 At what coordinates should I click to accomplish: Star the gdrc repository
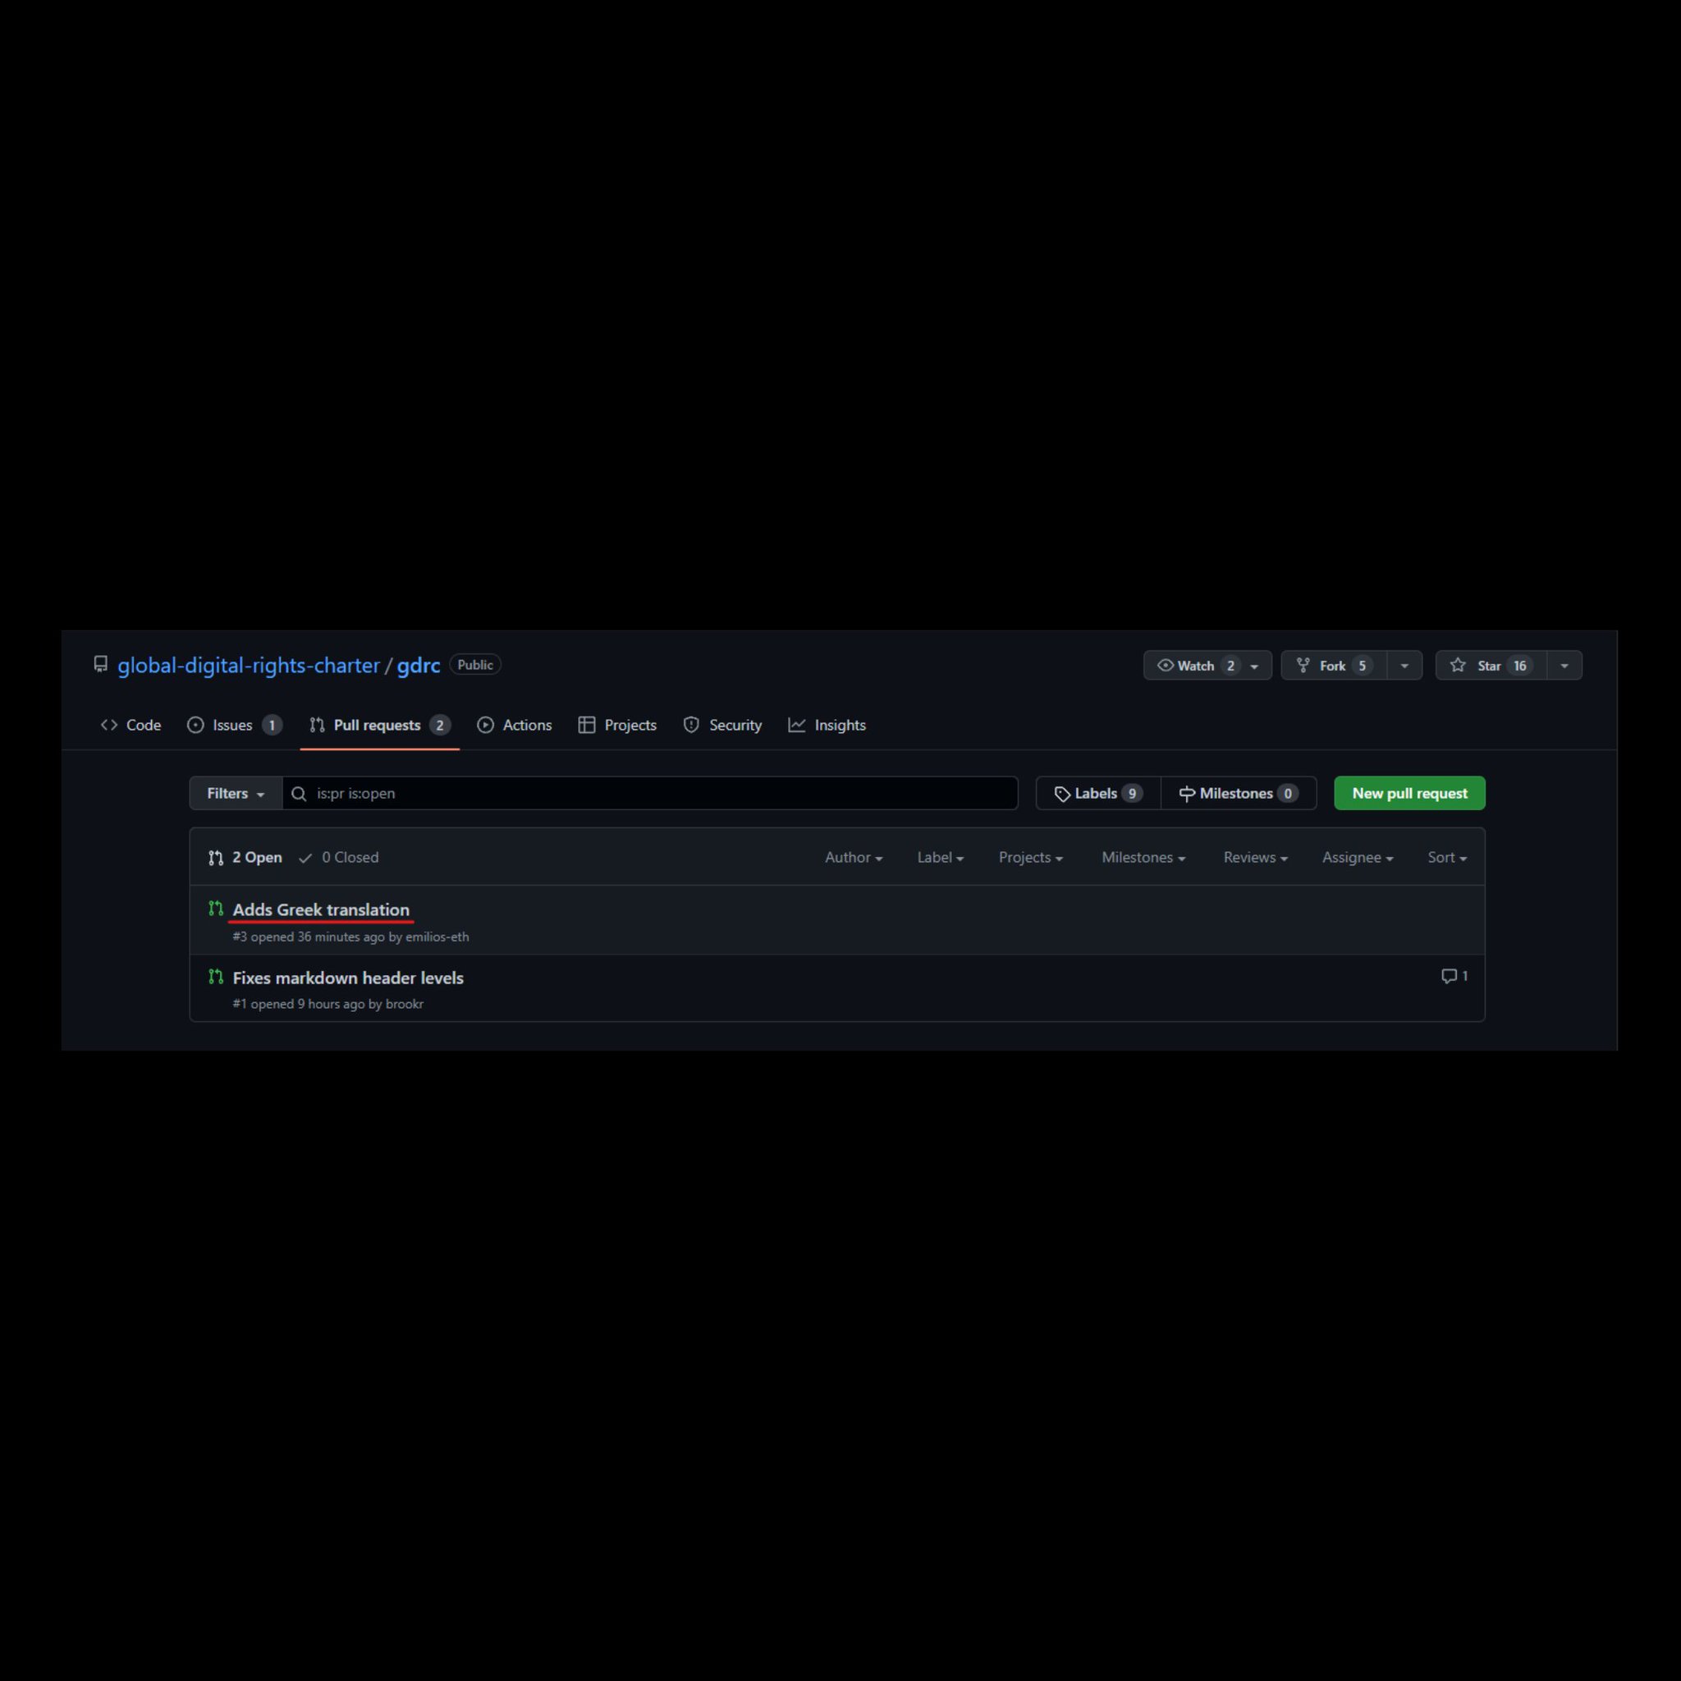1491,666
